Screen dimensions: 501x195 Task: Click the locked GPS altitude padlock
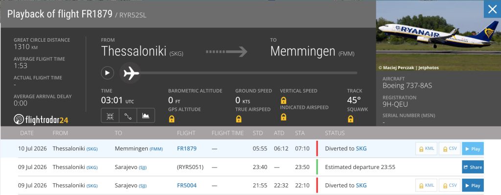pos(172,119)
